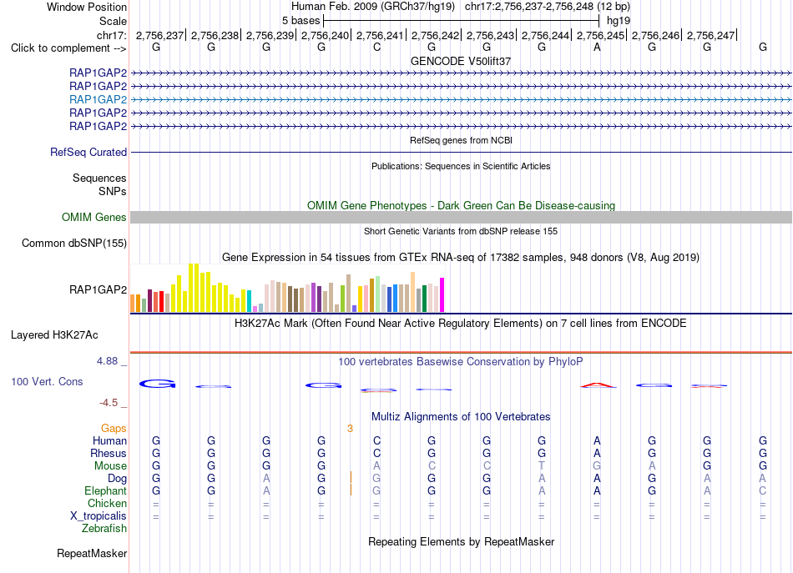
Task: Click the GTEx 'Gene Expression in 54 tissues' title
Action: (x=461, y=257)
